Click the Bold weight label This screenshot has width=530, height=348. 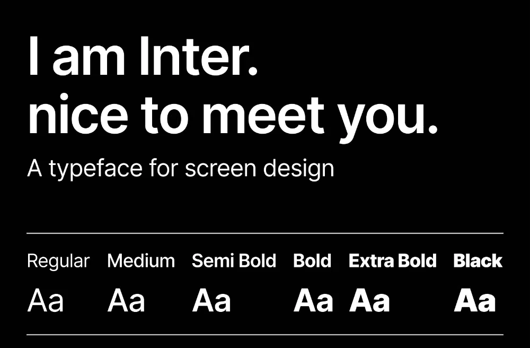[x=312, y=261]
